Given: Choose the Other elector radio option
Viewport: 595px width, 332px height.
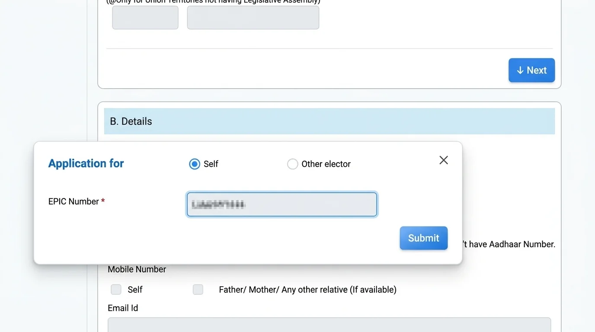Looking at the screenshot, I should pos(293,164).
